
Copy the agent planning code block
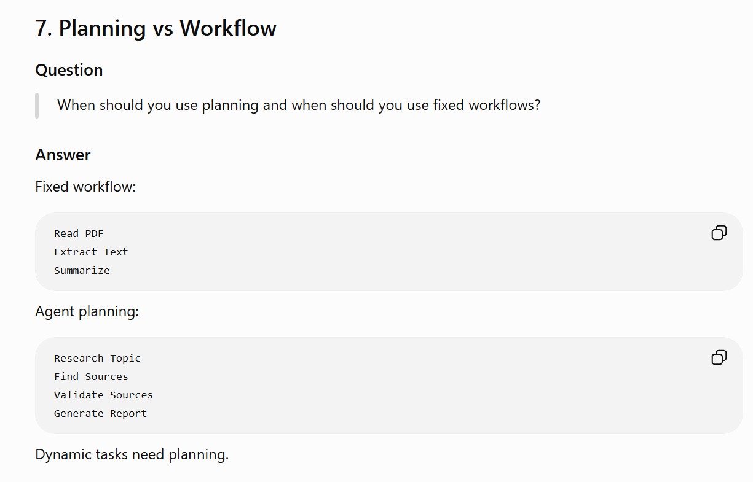tap(719, 357)
